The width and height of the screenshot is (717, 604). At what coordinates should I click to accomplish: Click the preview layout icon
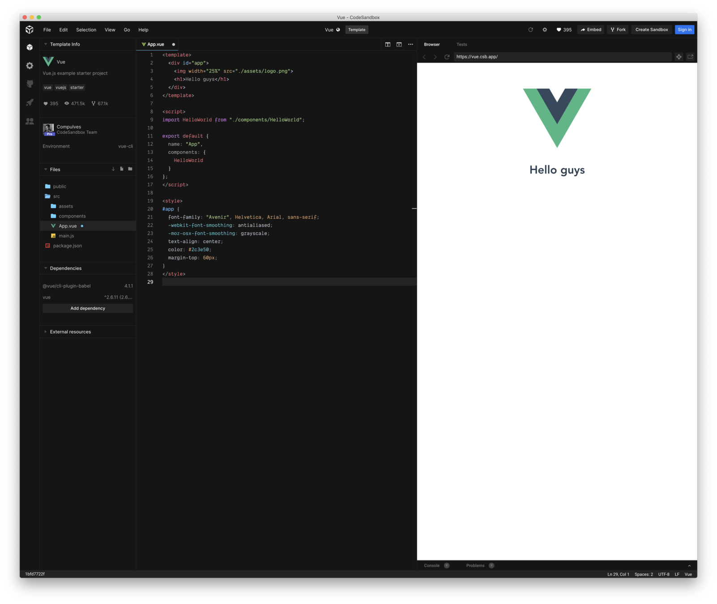(x=399, y=44)
